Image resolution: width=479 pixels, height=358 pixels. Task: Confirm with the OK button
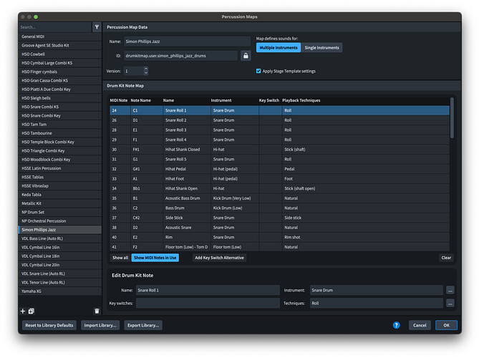coord(446,325)
